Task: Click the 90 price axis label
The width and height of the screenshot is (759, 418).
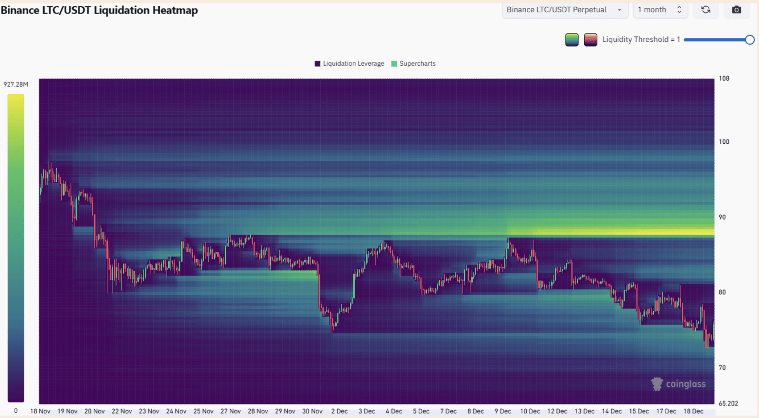Action: pyautogui.click(x=723, y=217)
